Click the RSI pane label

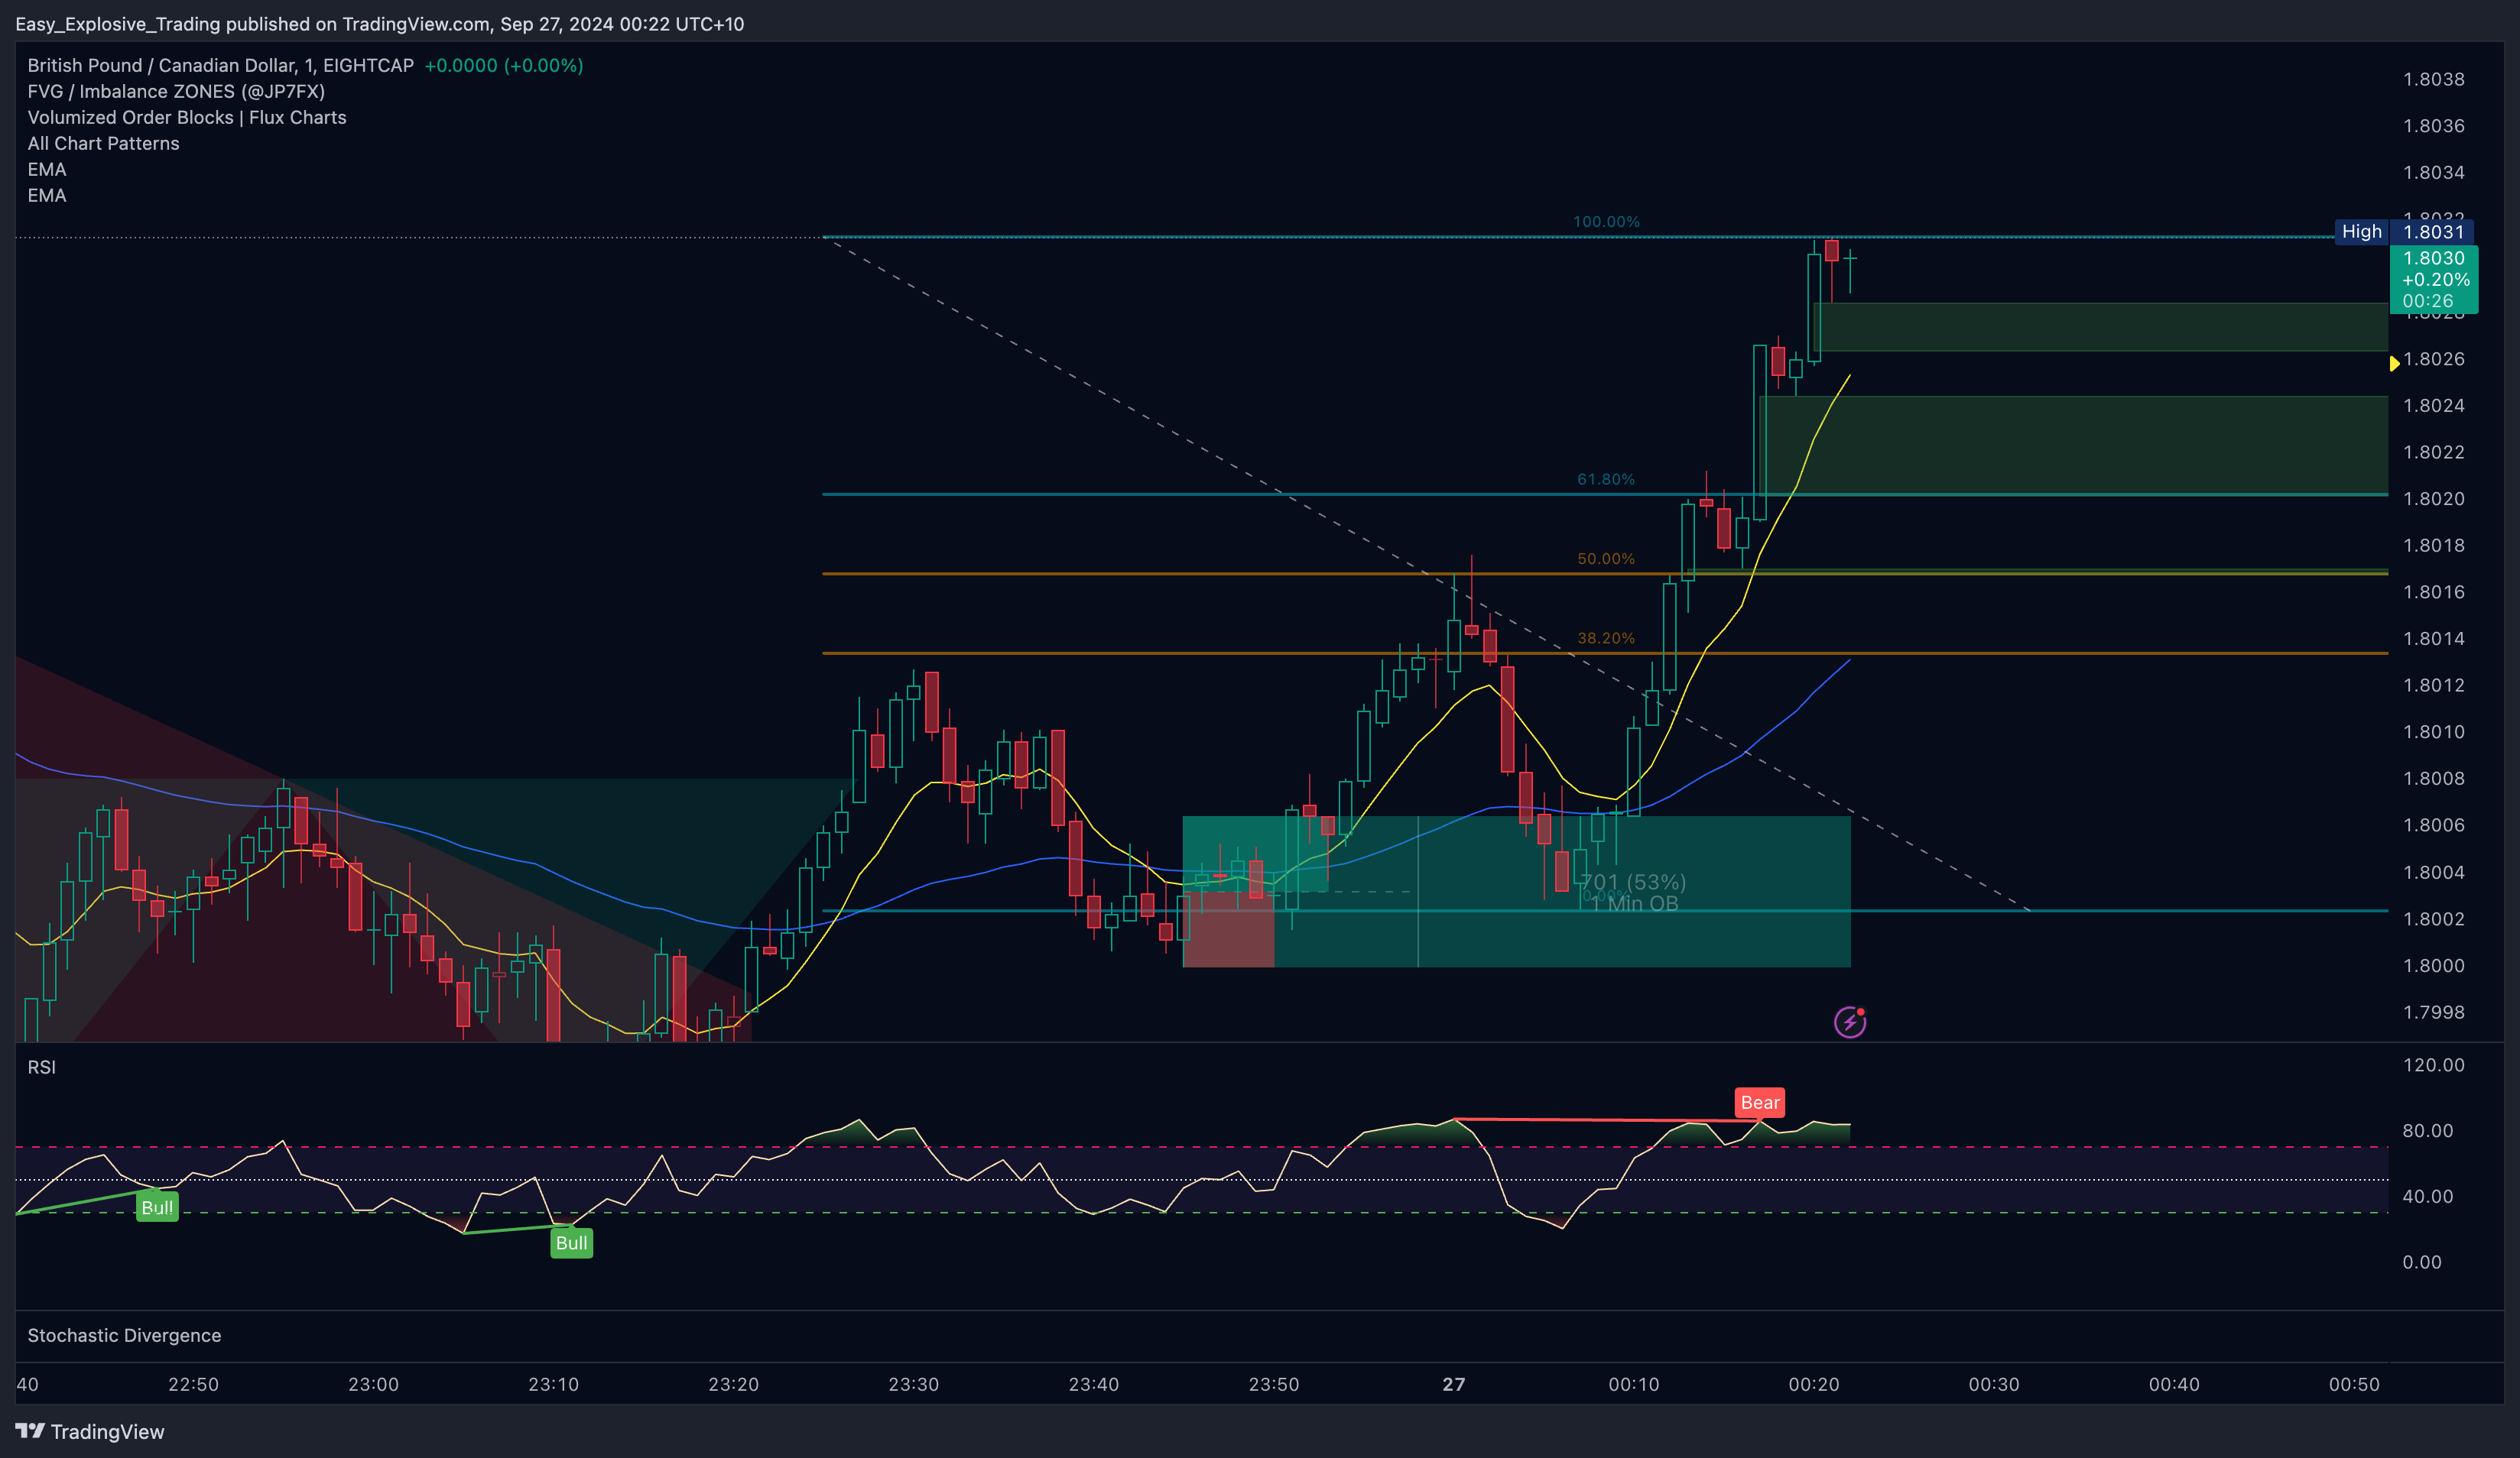[x=41, y=1068]
